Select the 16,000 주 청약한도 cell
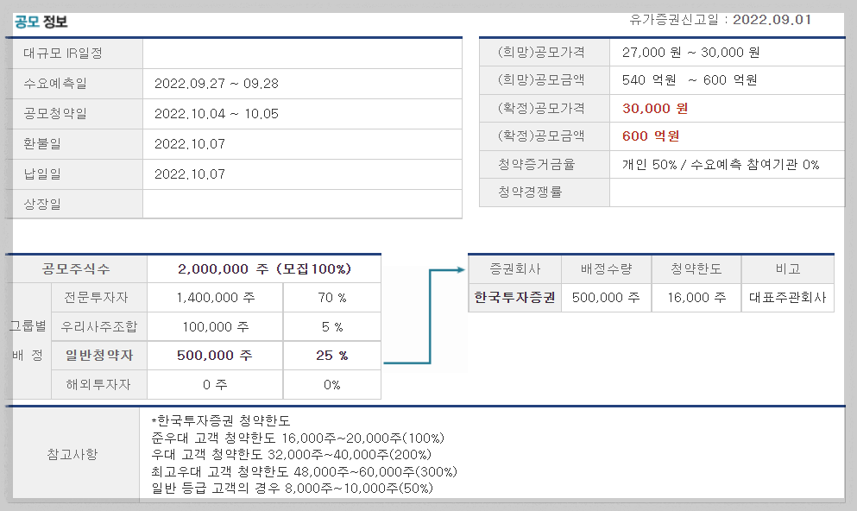This screenshot has width=857, height=511. click(x=696, y=297)
